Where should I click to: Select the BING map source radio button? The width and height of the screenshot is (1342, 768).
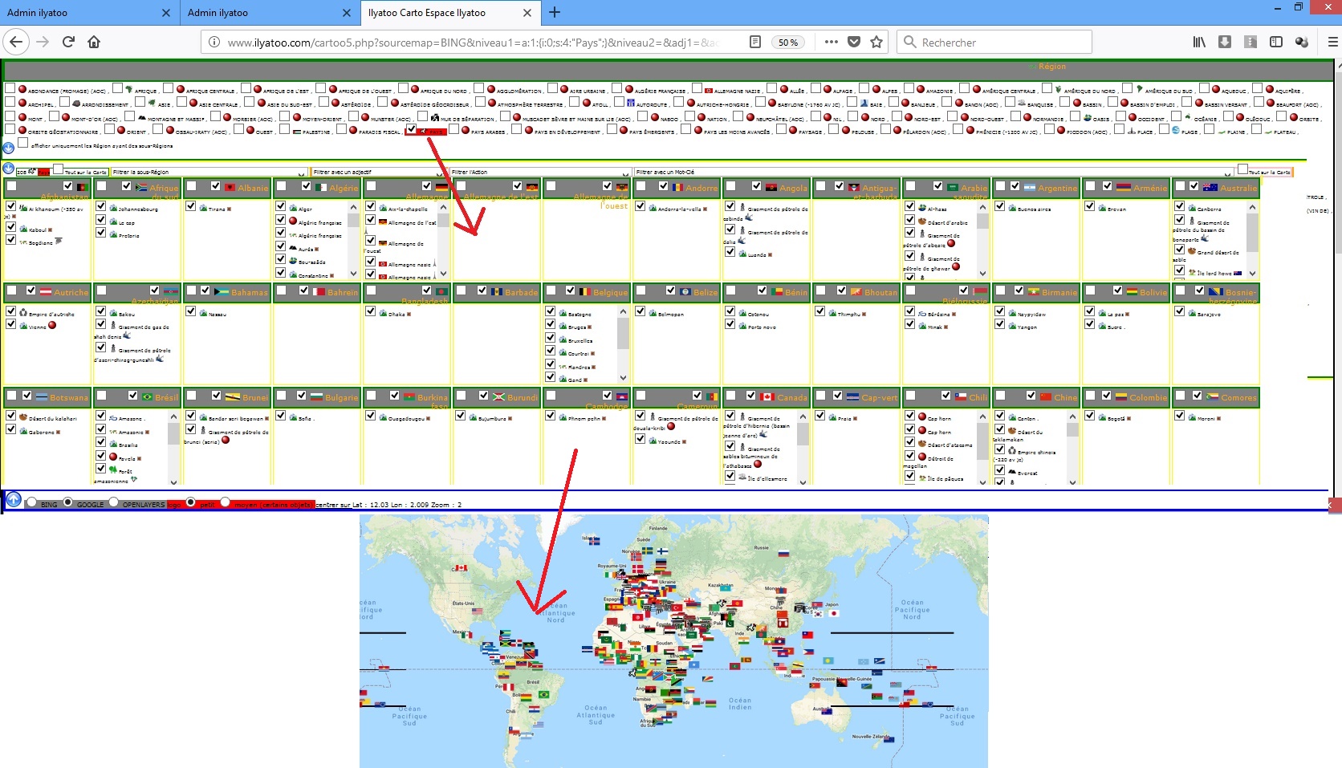click(31, 502)
